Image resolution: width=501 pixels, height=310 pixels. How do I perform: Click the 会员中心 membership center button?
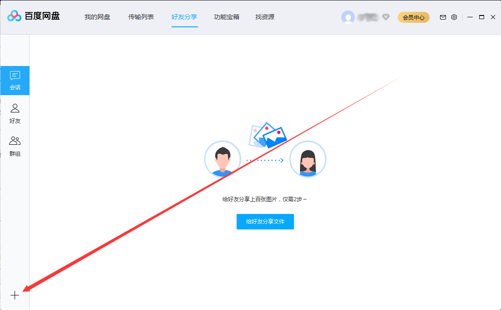click(x=413, y=17)
